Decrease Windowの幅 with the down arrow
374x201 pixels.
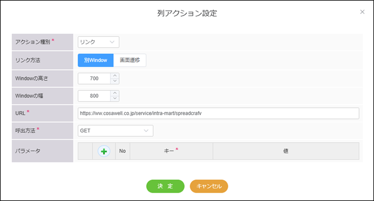pyautogui.click(x=115, y=99)
